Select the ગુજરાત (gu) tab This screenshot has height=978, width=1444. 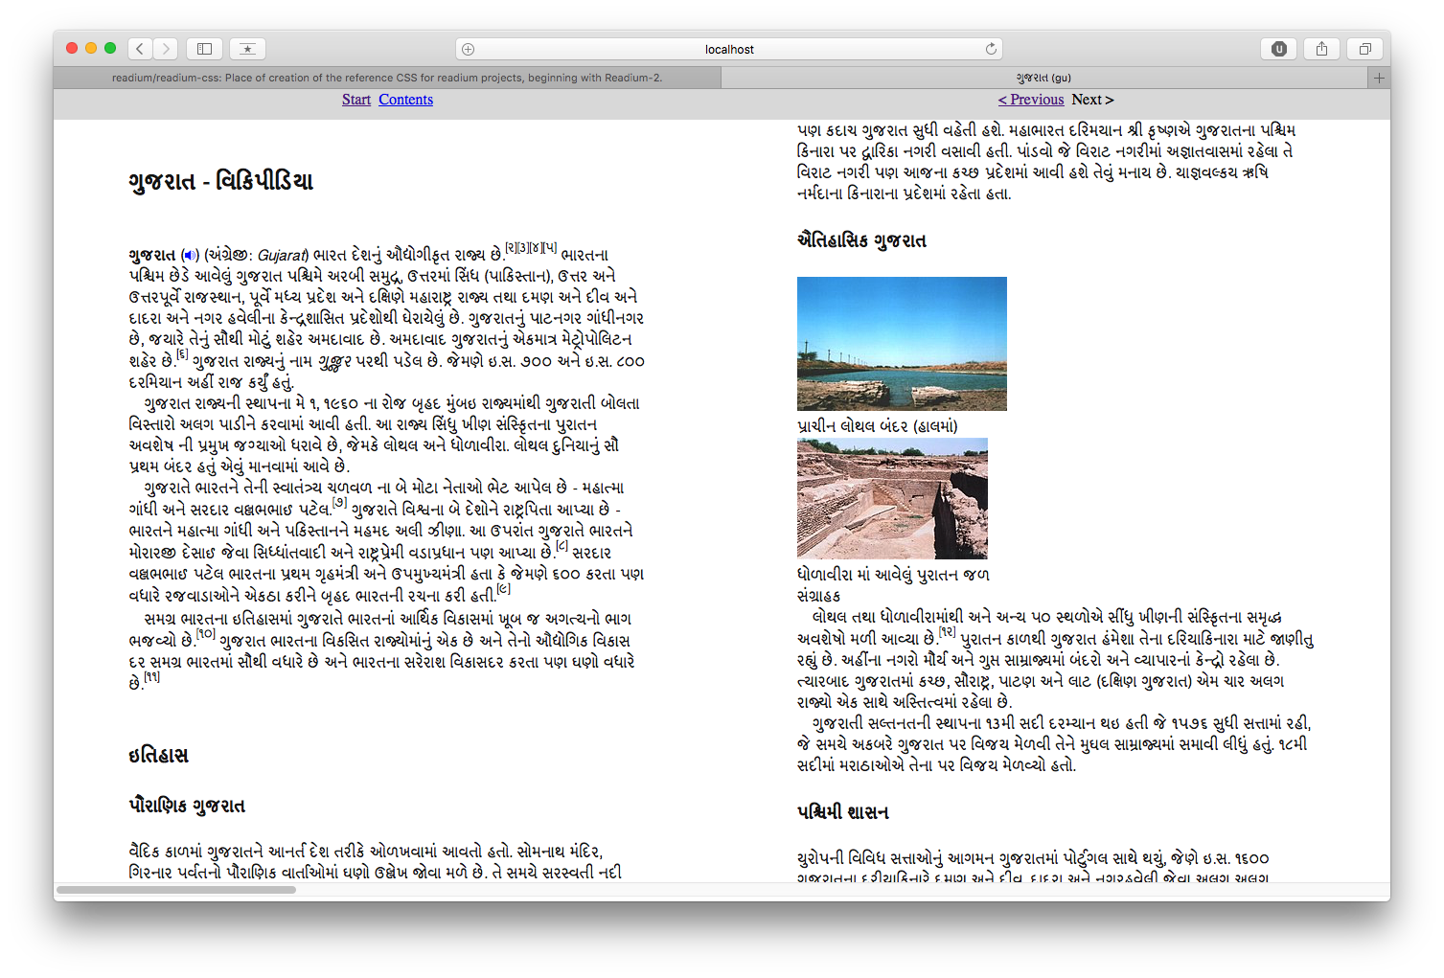1043,78
